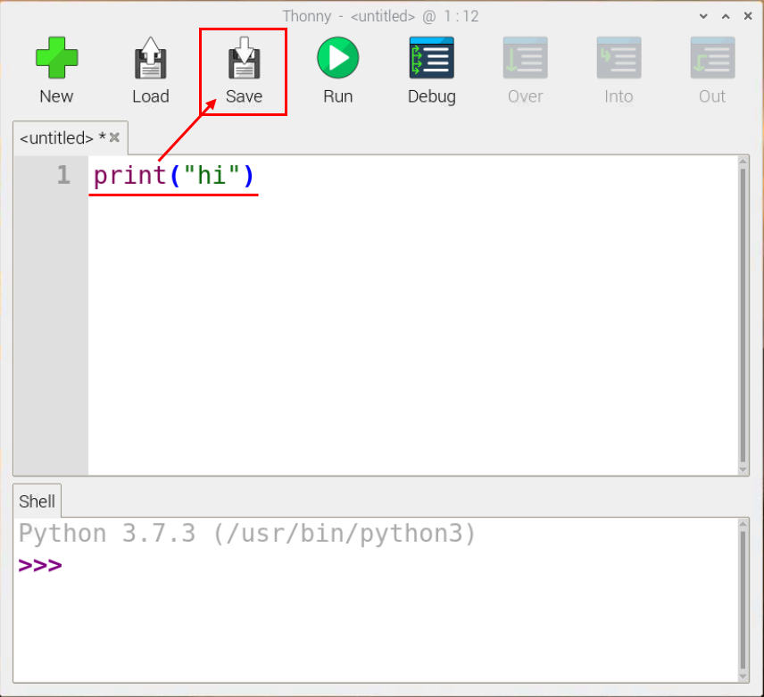Screen dimensions: 764x697
Task: Click line number 1 in the gutter
Action: coord(63,175)
